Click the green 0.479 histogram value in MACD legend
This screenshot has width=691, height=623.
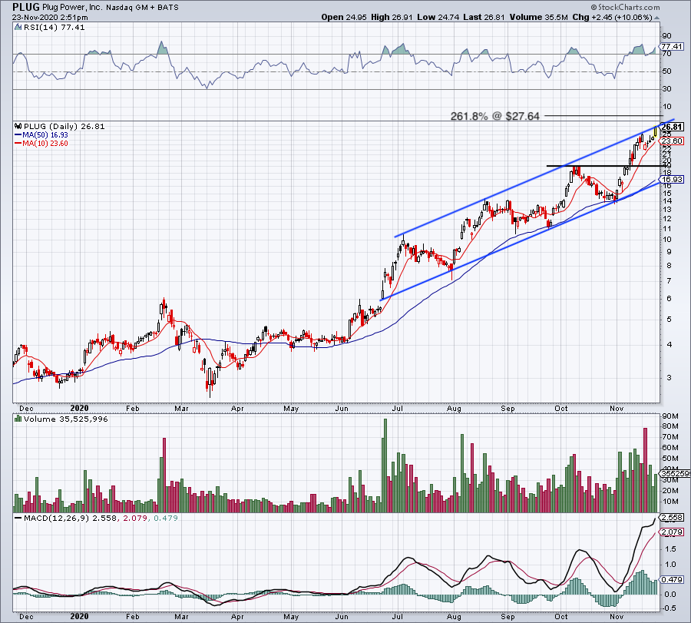165,518
